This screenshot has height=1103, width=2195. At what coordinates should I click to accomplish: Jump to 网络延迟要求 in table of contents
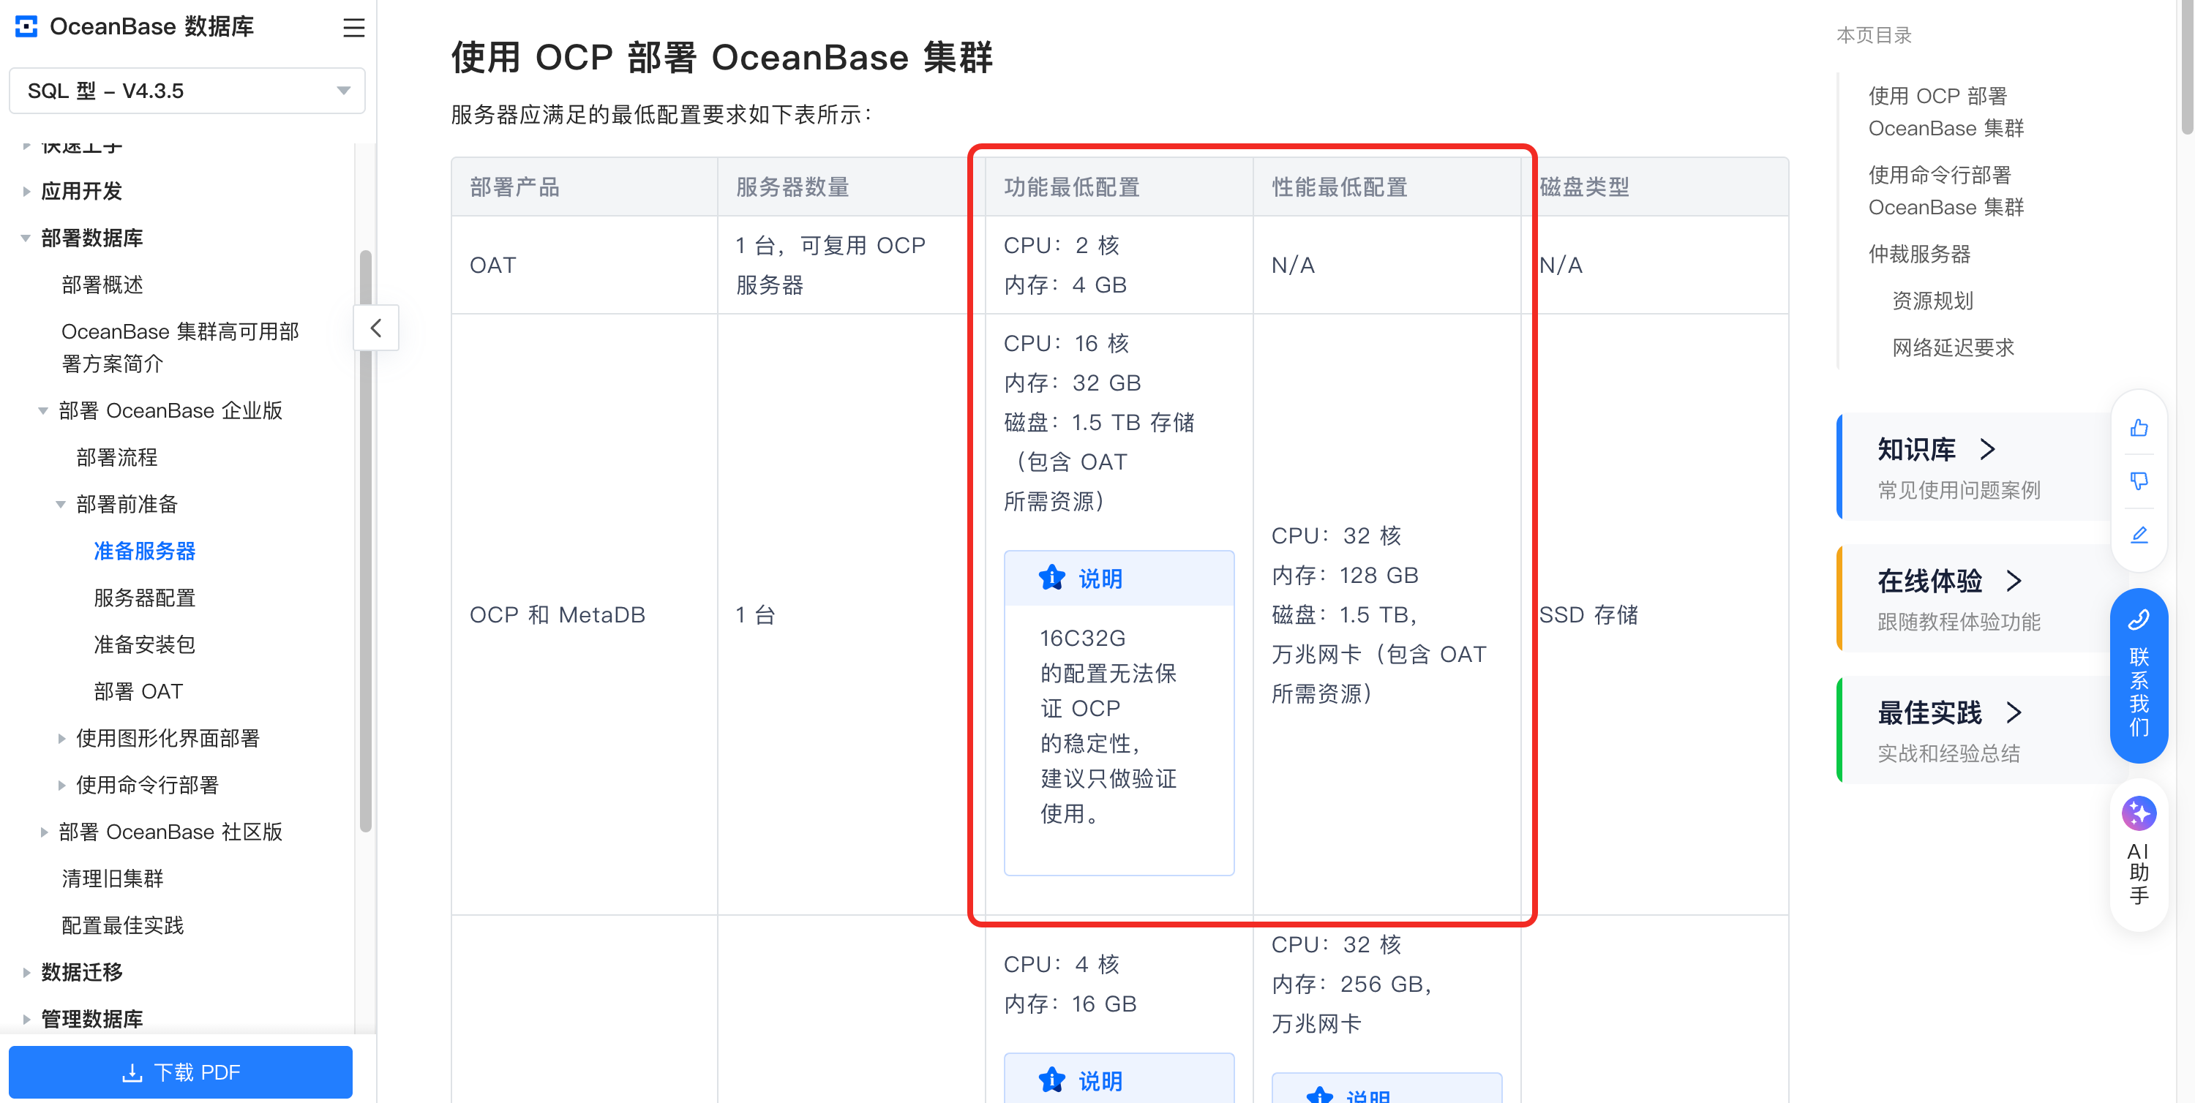pos(1953,347)
